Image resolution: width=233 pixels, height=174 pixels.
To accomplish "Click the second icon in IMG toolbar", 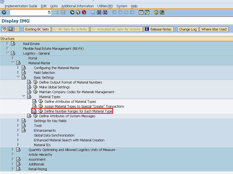I will pos(11,29).
